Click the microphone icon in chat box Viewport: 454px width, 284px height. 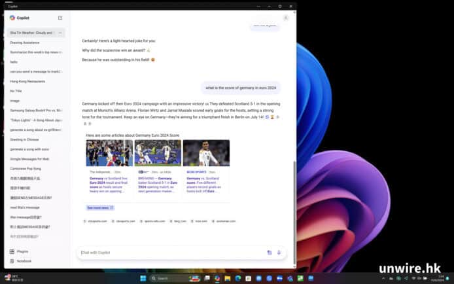point(279,253)
